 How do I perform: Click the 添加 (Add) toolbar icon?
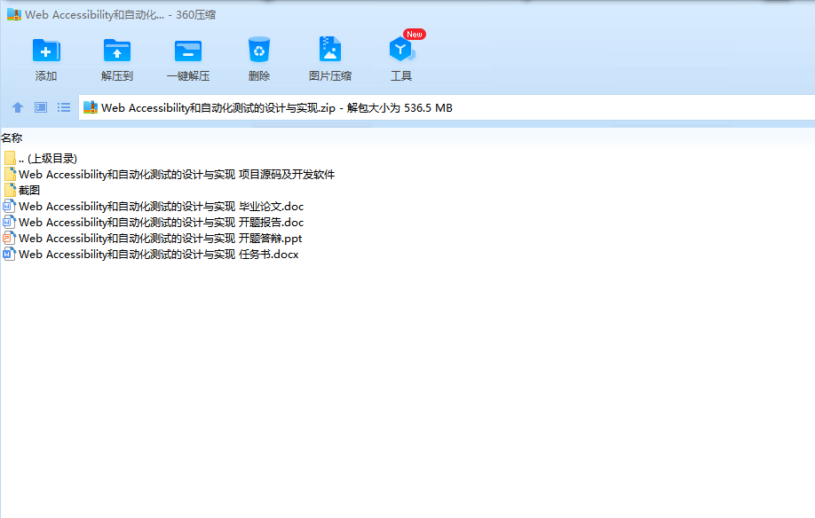tap(46, 51)
